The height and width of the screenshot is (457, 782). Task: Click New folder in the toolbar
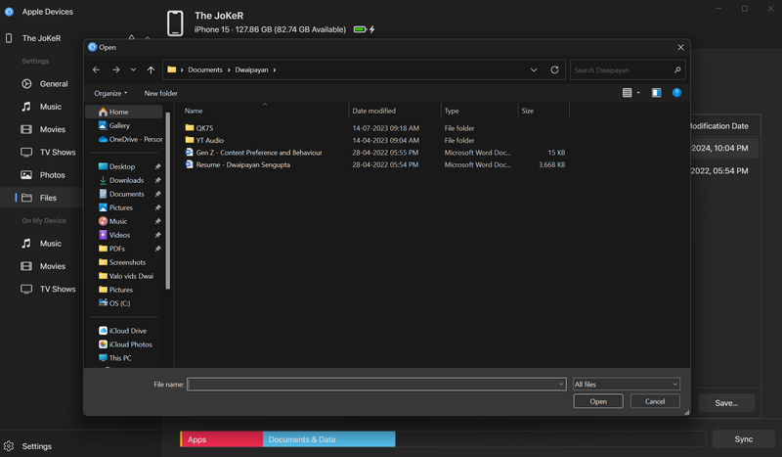pos(161,93)
